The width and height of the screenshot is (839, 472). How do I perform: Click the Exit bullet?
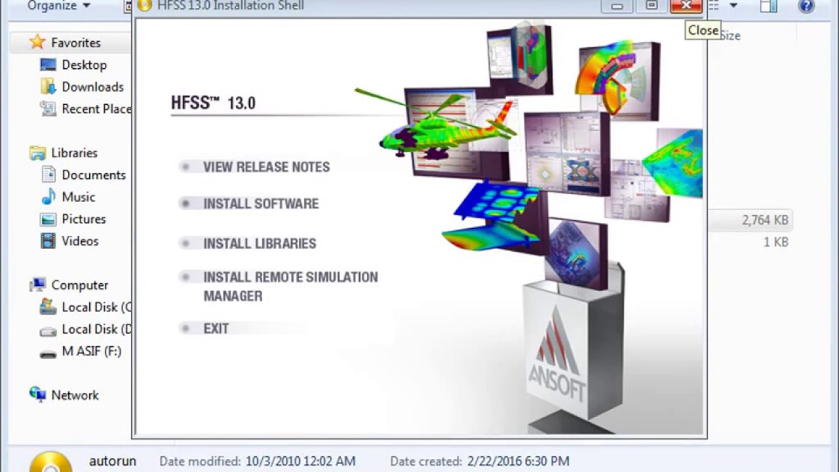[185, 328]
